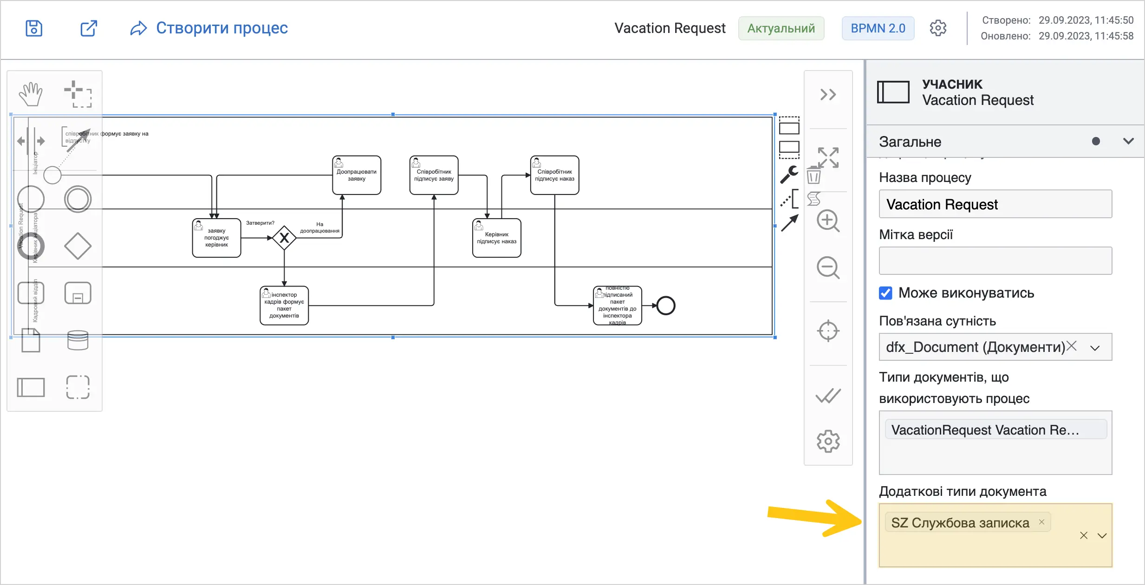Create a data object from palette

pos(31,340)
